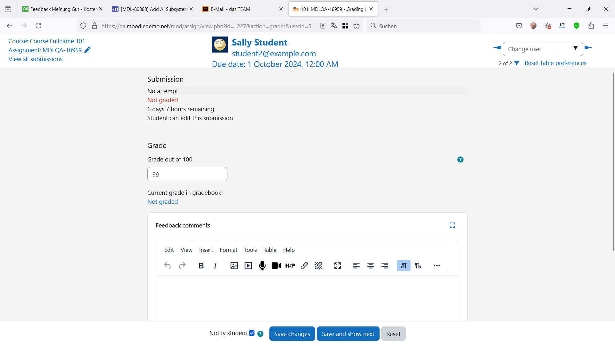The height and width of the screenshot is (346, 615).
Task: Click View all submissions link
Action: pyautogui.click(x=35, y=59)
